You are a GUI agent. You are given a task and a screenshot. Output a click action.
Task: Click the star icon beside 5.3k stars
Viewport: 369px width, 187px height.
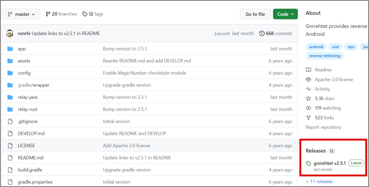[308, 98]
